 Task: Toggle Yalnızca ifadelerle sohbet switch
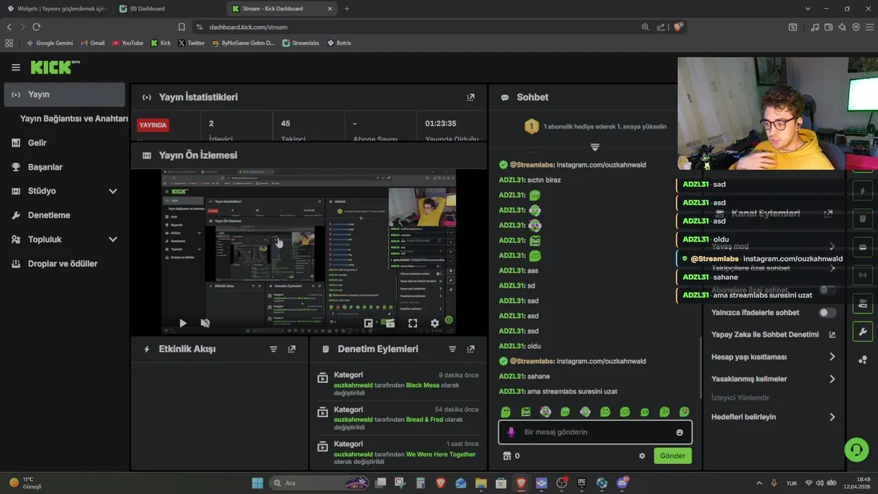(x=828, y=312)
